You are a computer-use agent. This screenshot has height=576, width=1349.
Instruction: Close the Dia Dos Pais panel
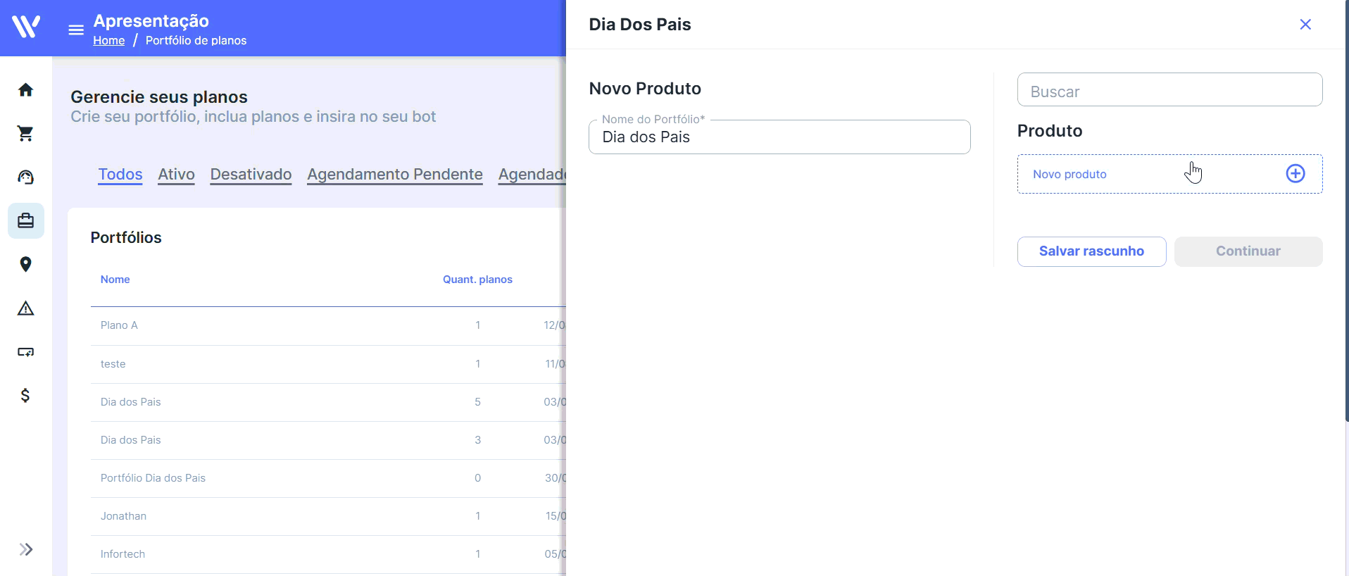pyautogui.click(x=1305, y=25)
